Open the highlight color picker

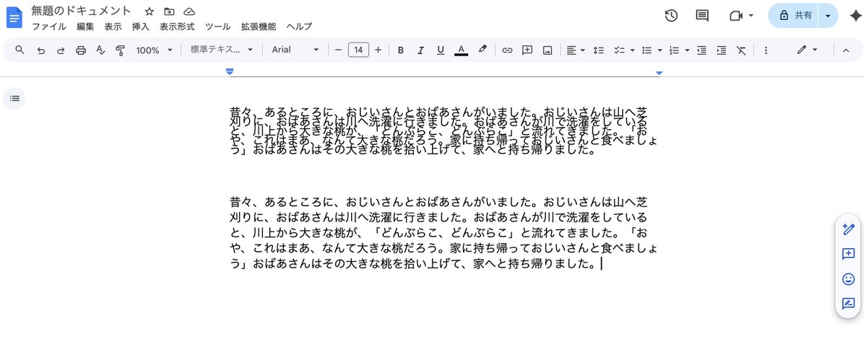(x=482, y=50)
